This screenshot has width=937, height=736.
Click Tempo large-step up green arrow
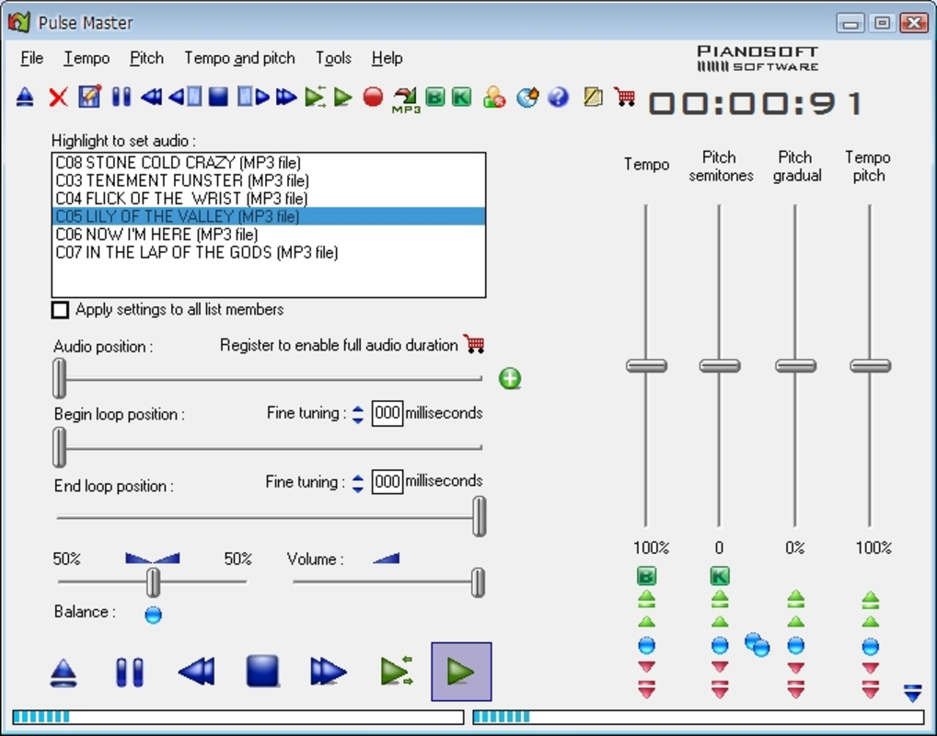click(x=646, y=599)
